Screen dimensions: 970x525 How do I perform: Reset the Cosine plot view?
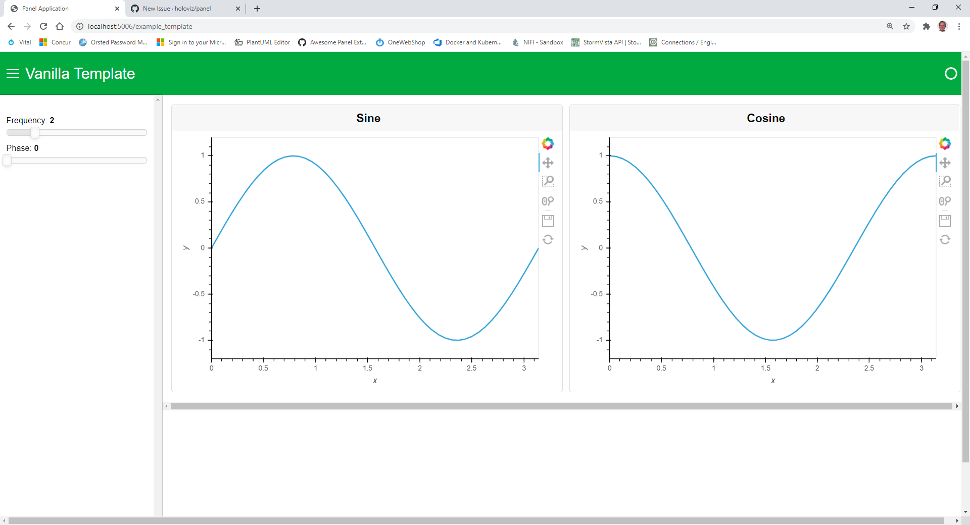[945, 239]
